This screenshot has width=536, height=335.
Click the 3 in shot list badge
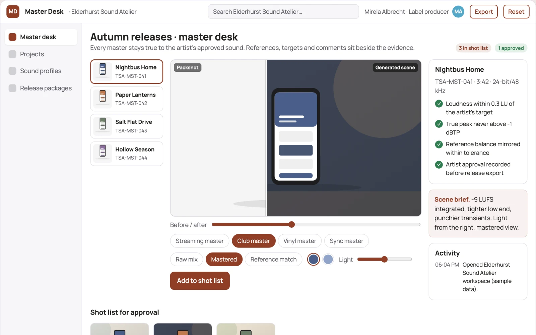(473, 48)
